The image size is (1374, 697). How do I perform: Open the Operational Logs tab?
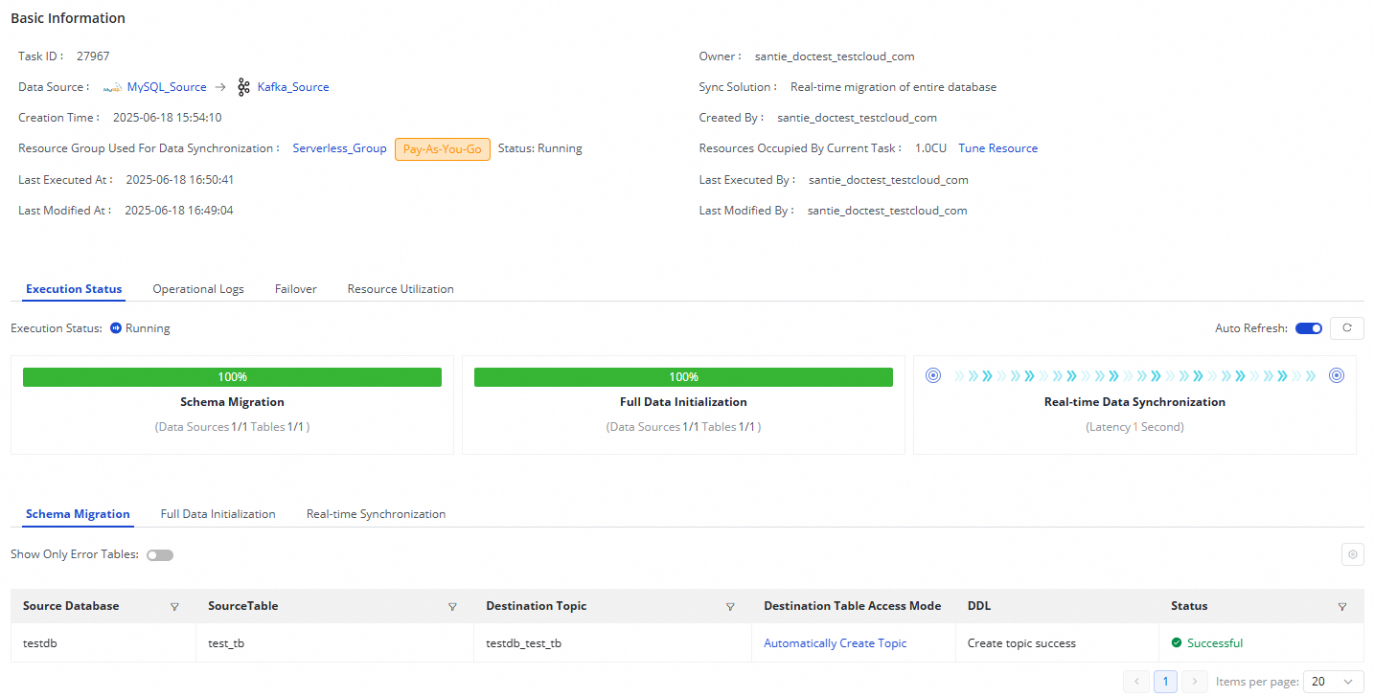point(198,289)
